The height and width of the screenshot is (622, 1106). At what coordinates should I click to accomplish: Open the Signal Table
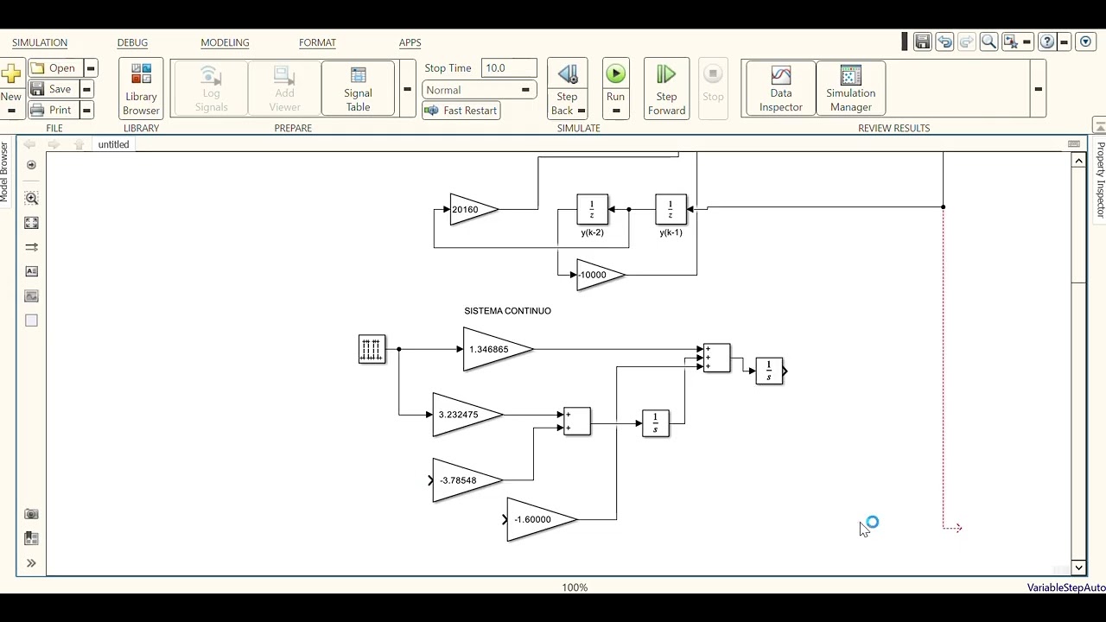coord(358,88)
